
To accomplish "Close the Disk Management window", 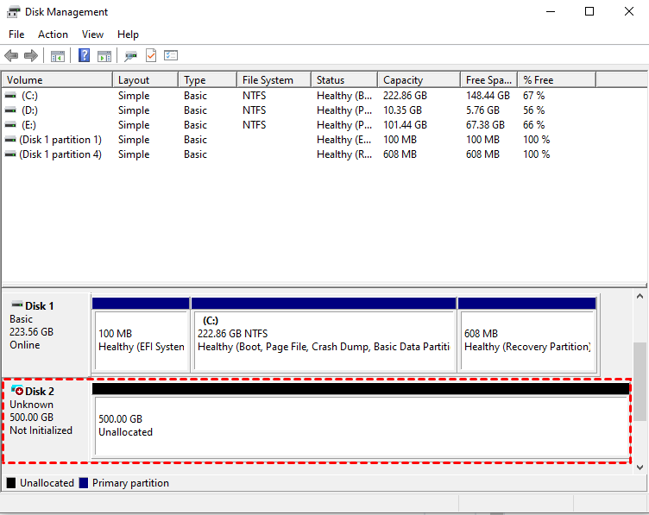I will [x=629, y=11].
